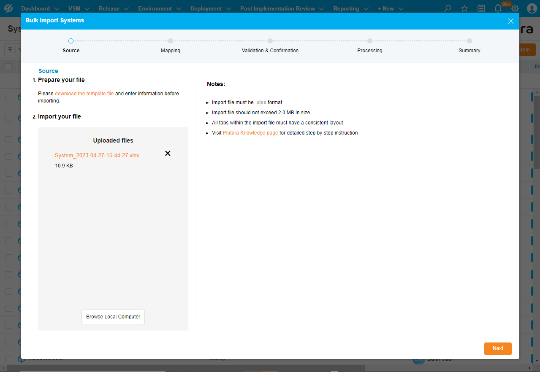Remove the uploaded System xlsx file
This screenshot has width=540, height=372.
[x=168, y=154]
